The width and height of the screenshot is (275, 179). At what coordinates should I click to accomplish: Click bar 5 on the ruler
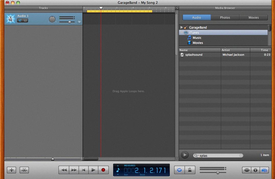149,8
